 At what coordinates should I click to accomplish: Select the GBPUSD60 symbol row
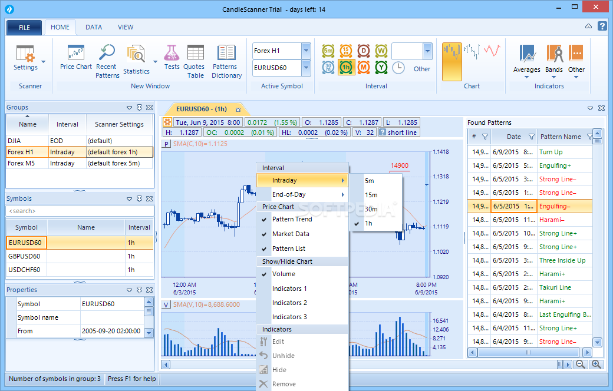tap(80, 256)
